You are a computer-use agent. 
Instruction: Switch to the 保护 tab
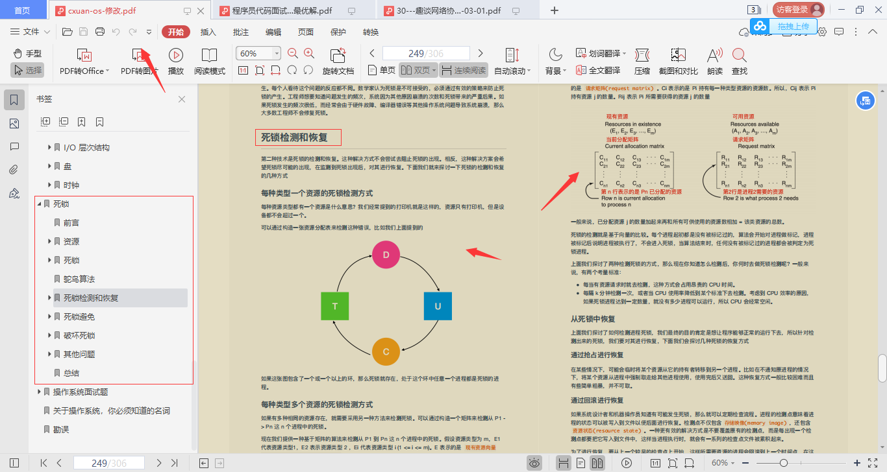(x=338, y=32)
